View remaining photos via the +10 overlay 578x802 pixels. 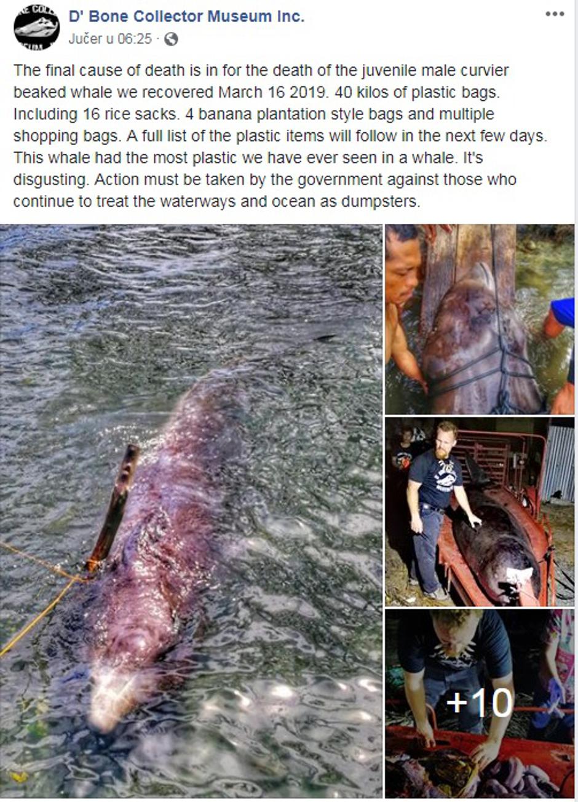(x=480, y=704)
